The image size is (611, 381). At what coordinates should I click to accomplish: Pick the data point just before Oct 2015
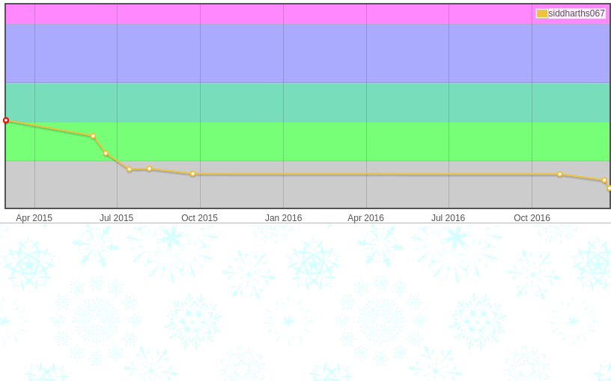[193, 174]
